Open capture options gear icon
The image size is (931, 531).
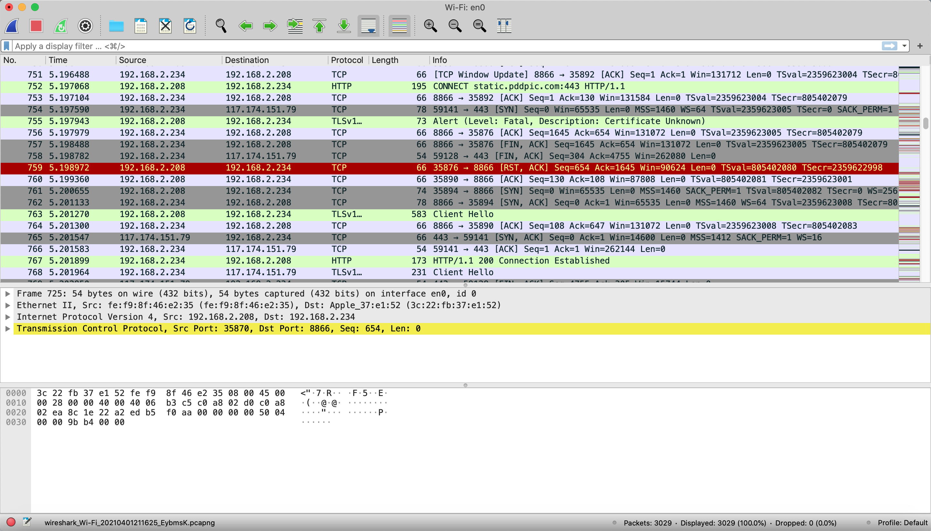point(85,26)
